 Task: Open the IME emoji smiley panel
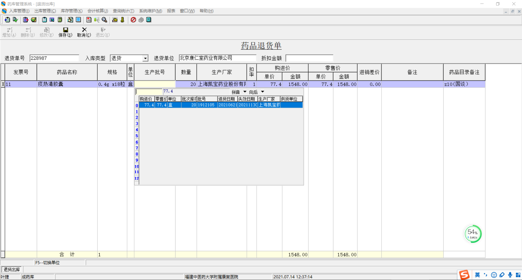coord(494,275)
